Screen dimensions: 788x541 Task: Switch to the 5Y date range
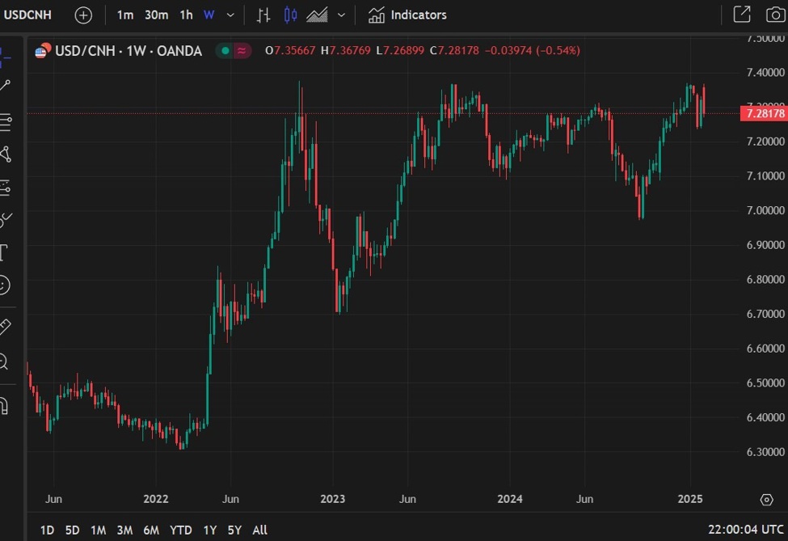pos(234,530)
